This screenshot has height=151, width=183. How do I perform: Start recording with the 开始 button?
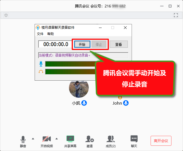82,44
